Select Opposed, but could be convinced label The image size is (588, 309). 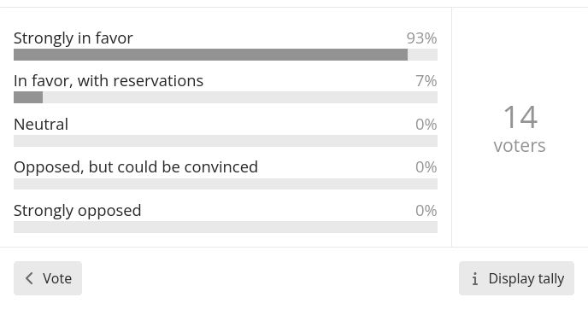point(136,167)
